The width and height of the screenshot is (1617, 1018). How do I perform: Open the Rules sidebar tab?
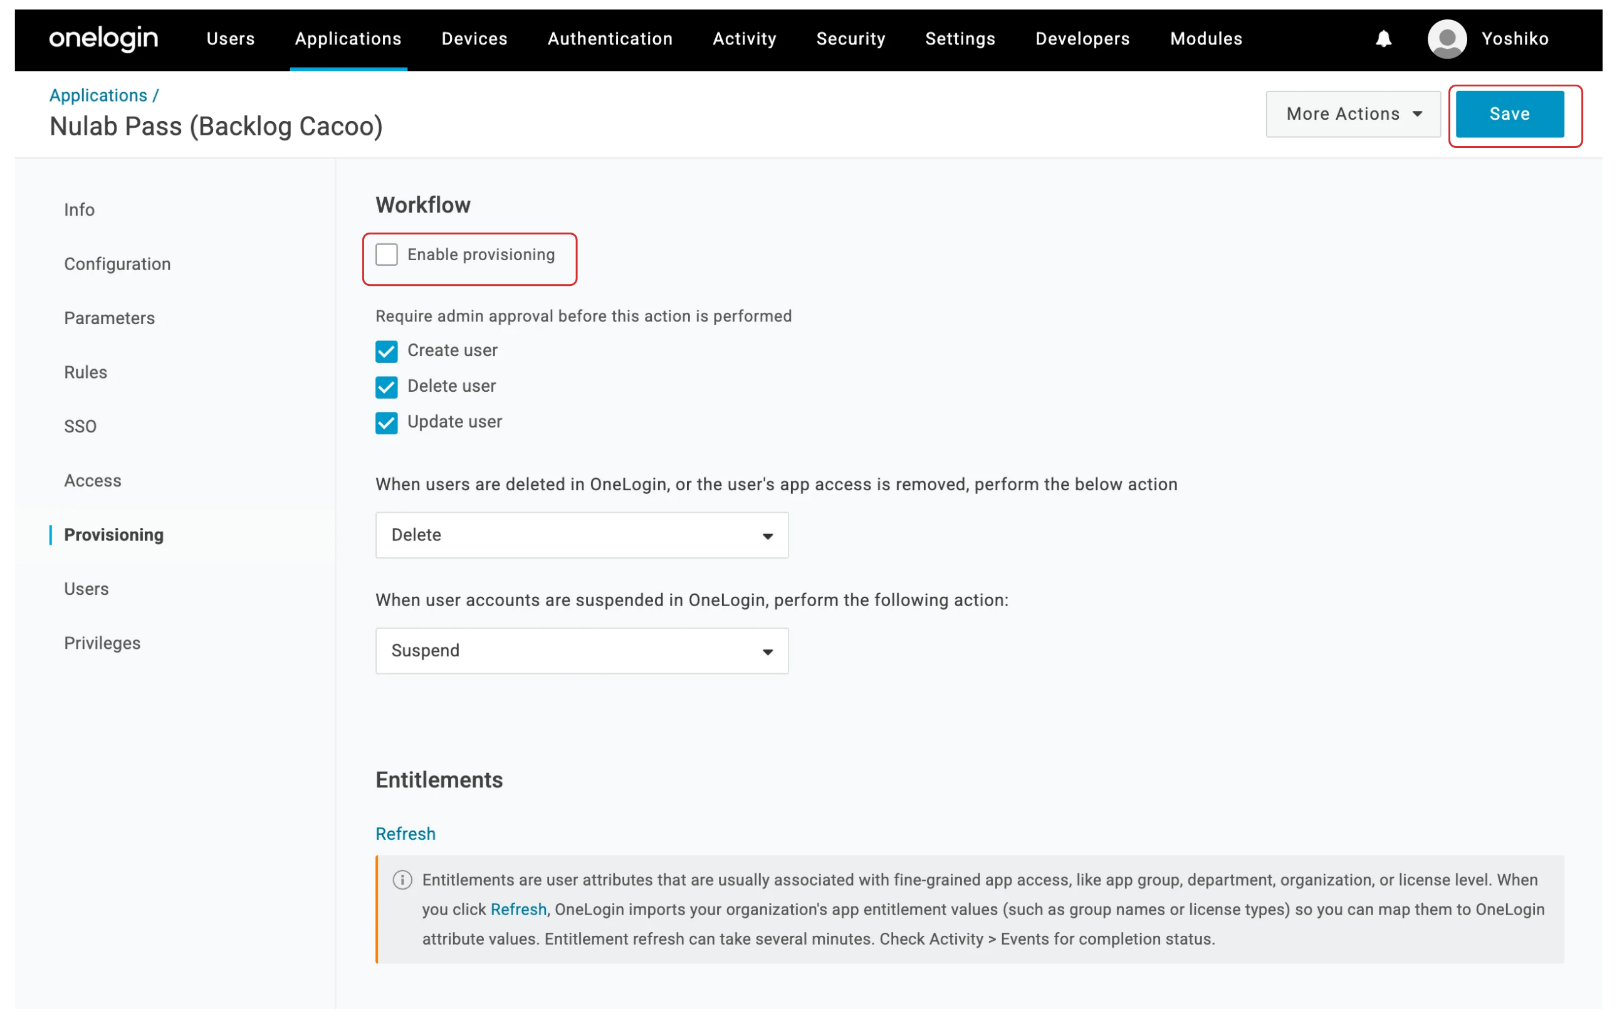(x=86, y=373)
